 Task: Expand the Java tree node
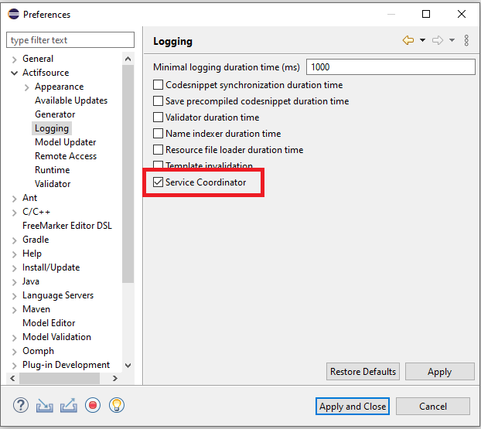15,281
